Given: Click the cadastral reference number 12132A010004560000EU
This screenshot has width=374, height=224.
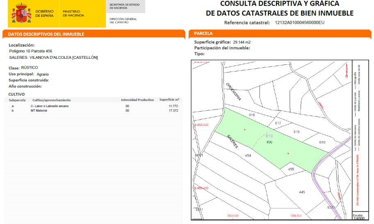Looking at the screenshot, I should click(300, 22).
